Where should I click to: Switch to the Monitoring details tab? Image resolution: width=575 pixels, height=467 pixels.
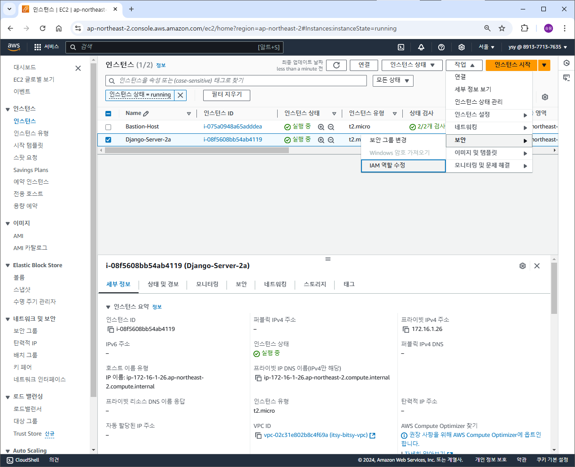click(207, 284)
